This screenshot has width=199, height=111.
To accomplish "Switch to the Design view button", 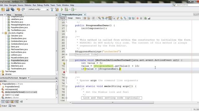I will pos(70,18).
